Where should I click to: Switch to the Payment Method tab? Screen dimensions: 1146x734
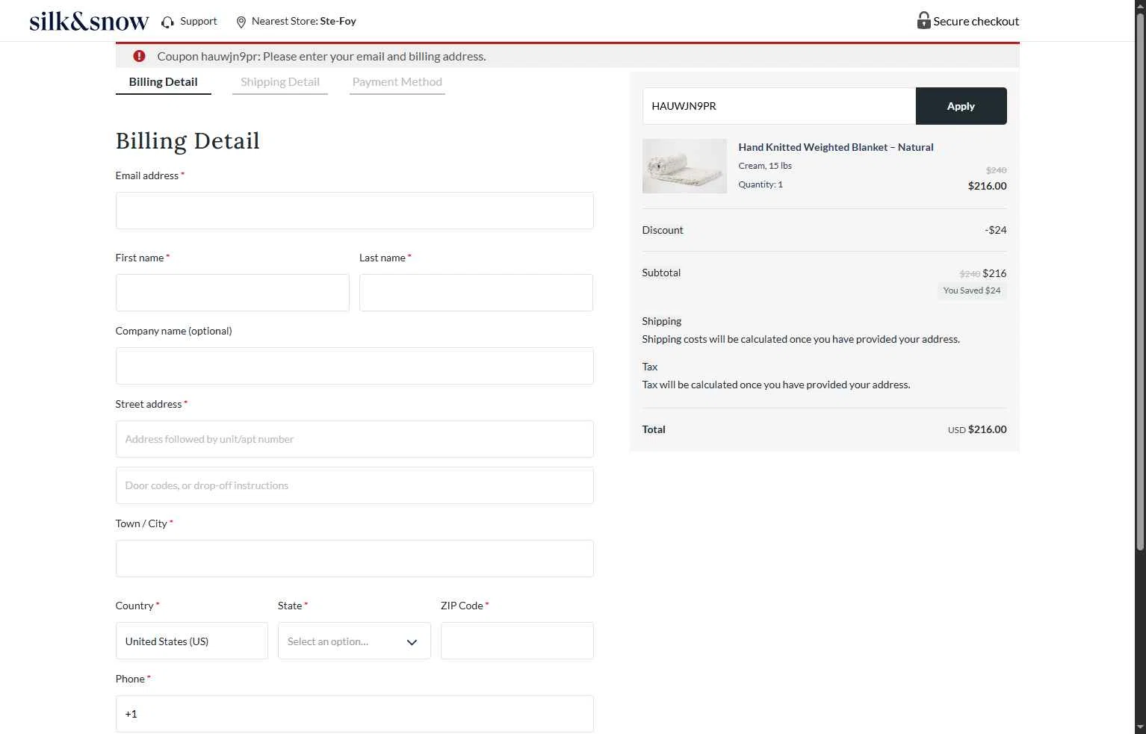[x=397, y=82]
